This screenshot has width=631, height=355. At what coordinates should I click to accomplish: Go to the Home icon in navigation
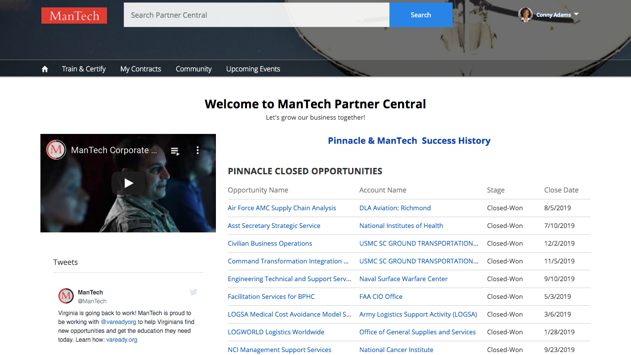tap(45, 69)
